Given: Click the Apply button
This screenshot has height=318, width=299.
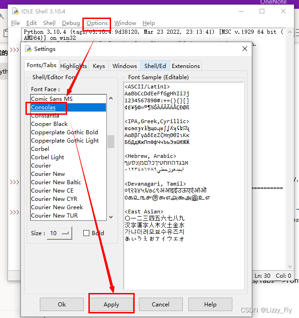Looking at the screenshot, I should [x=112, y=304].
